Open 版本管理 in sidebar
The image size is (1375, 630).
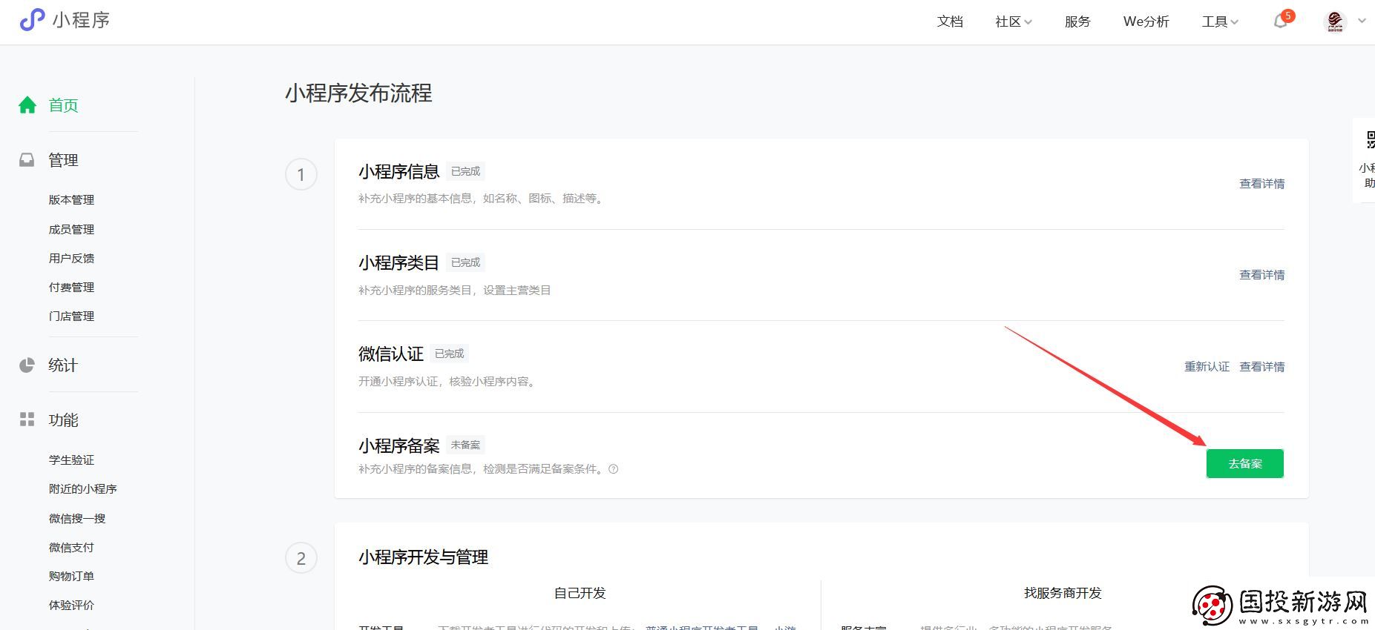(71, 200)
